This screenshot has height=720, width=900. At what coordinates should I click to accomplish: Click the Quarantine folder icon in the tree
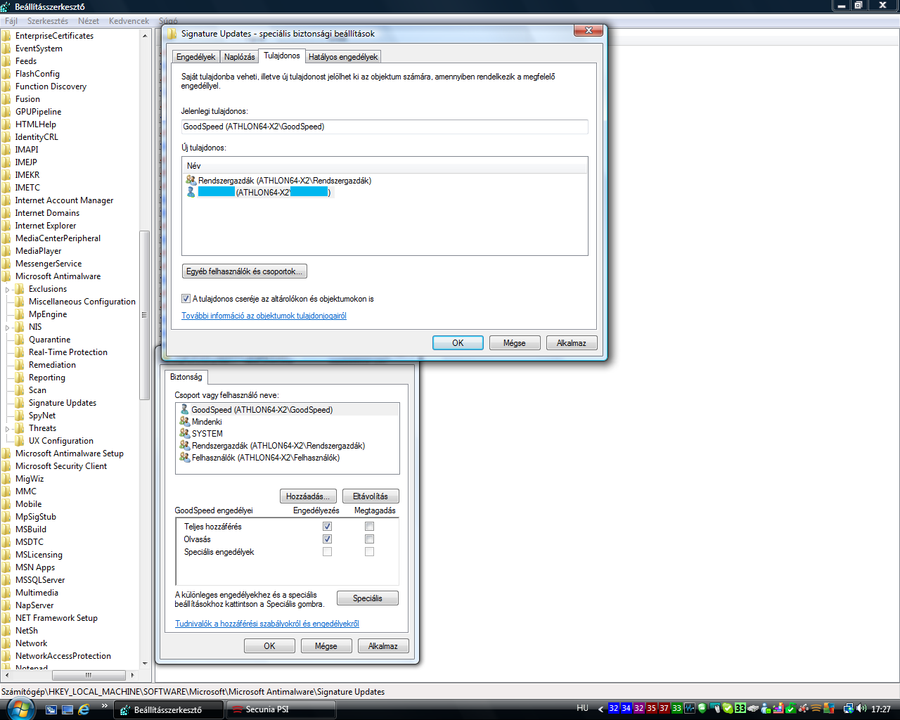coord(20,340)
